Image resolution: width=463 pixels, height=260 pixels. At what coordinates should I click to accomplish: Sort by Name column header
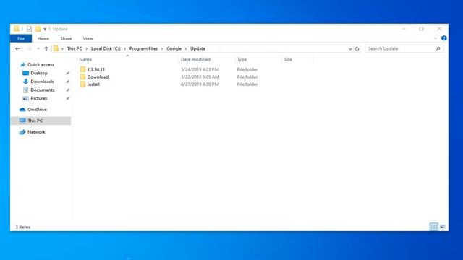[85, 59]
